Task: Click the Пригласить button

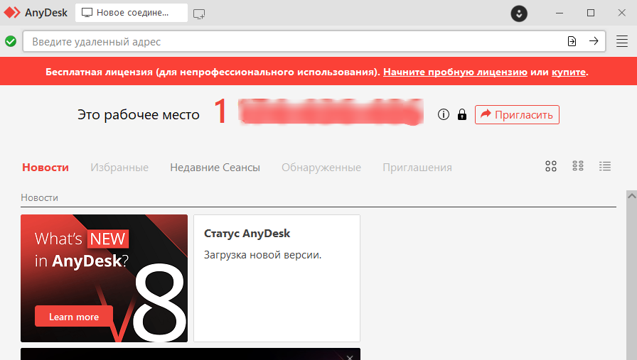Action: [x=517, y=115]
